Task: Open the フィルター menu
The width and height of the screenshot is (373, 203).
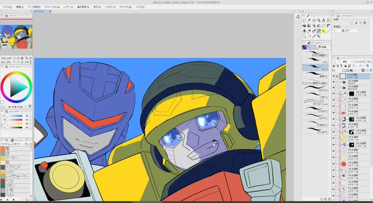Action: pos(110,7)
